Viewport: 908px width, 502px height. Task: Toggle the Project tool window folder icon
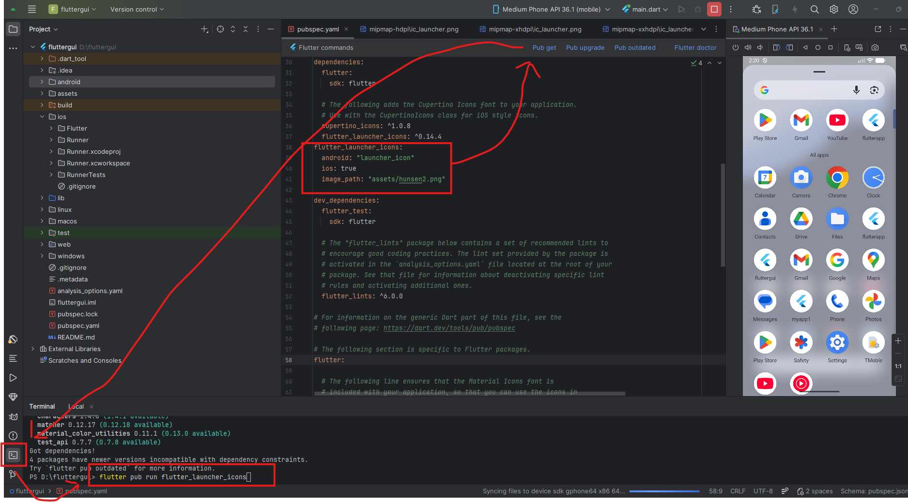tap(13, 29)
